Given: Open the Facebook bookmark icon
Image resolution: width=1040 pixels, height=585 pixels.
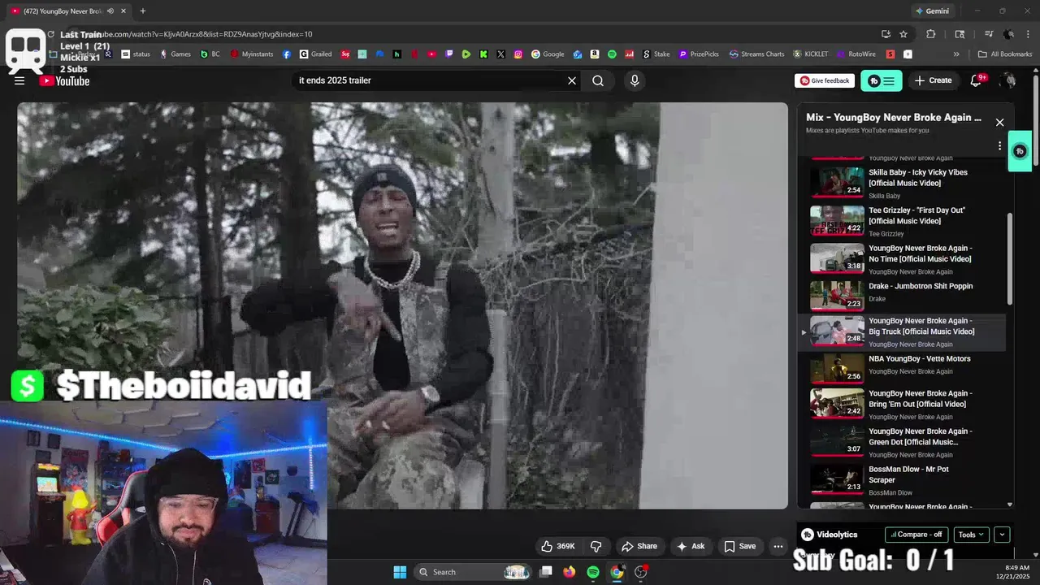Looking at the screenshot, I should pos(287,54).
